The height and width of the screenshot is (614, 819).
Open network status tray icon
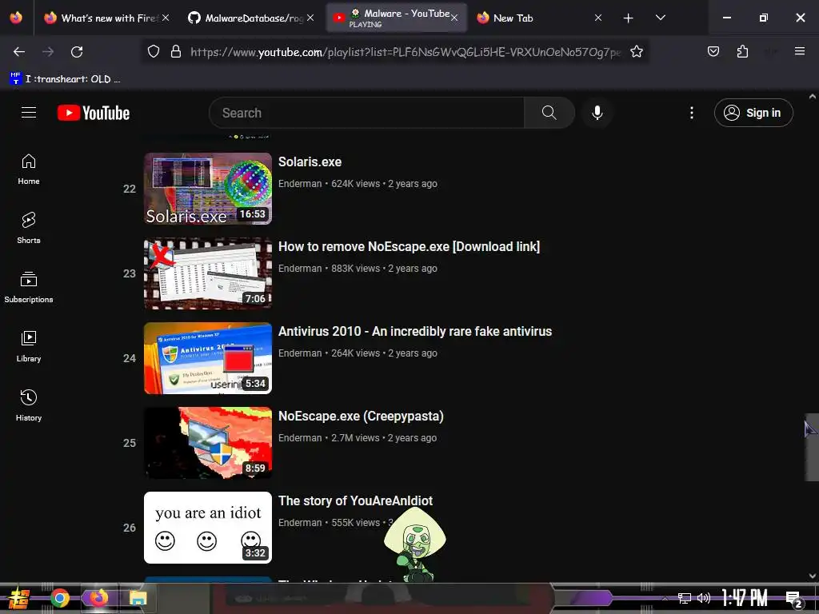685,598
